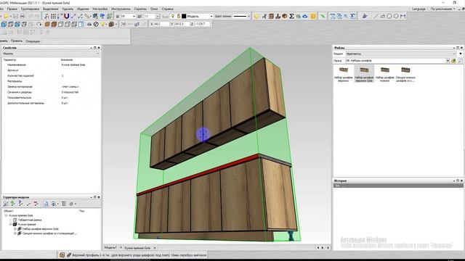
Task: Click the brown calculator-like icon in toolbar
Action: [271, 16]
